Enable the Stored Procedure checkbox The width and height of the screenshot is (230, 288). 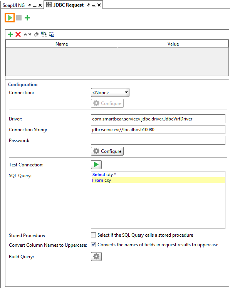[94, 235]
